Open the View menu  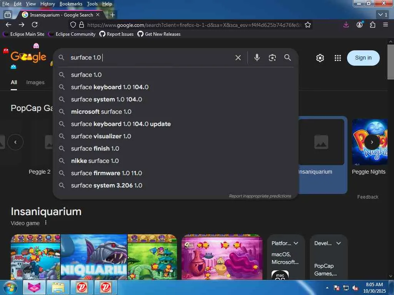click(x=31, y=4)
